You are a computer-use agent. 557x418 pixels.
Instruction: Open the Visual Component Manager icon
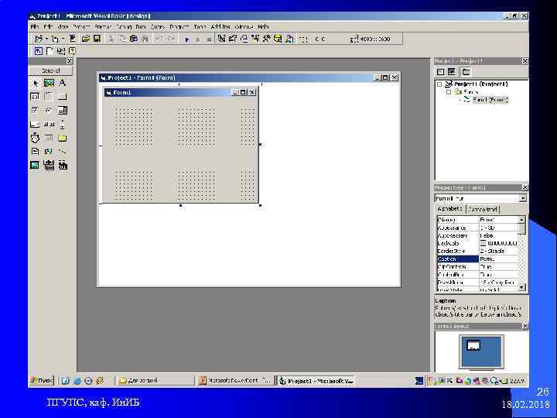tap(289, 39)
